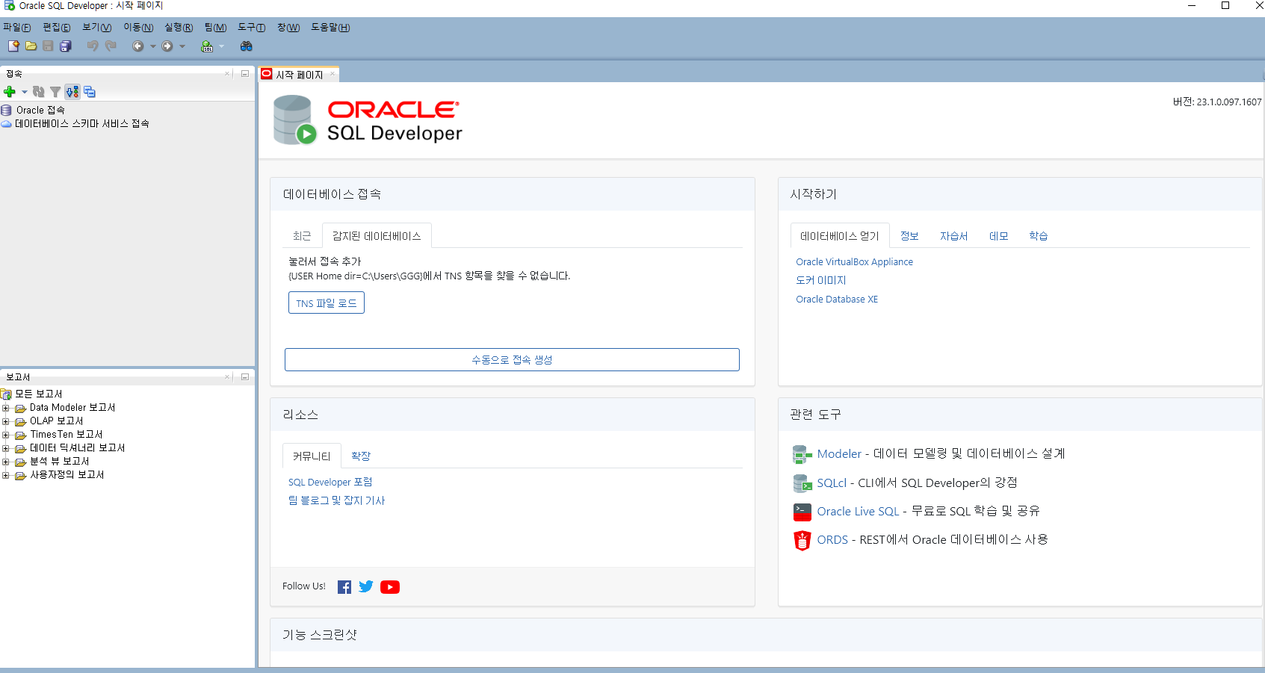Open the 도구(T) menu
Image resolution: width=1265 pixels, height=673 pixels.
click(x=252, y=28)
